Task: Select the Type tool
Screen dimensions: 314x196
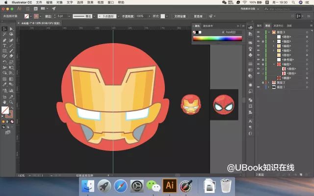Action: (4, 46)
